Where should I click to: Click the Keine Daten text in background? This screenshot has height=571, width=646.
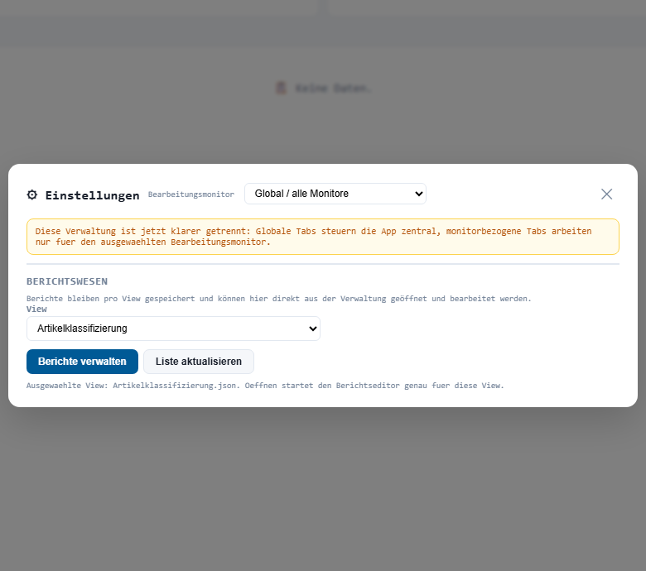334,88
